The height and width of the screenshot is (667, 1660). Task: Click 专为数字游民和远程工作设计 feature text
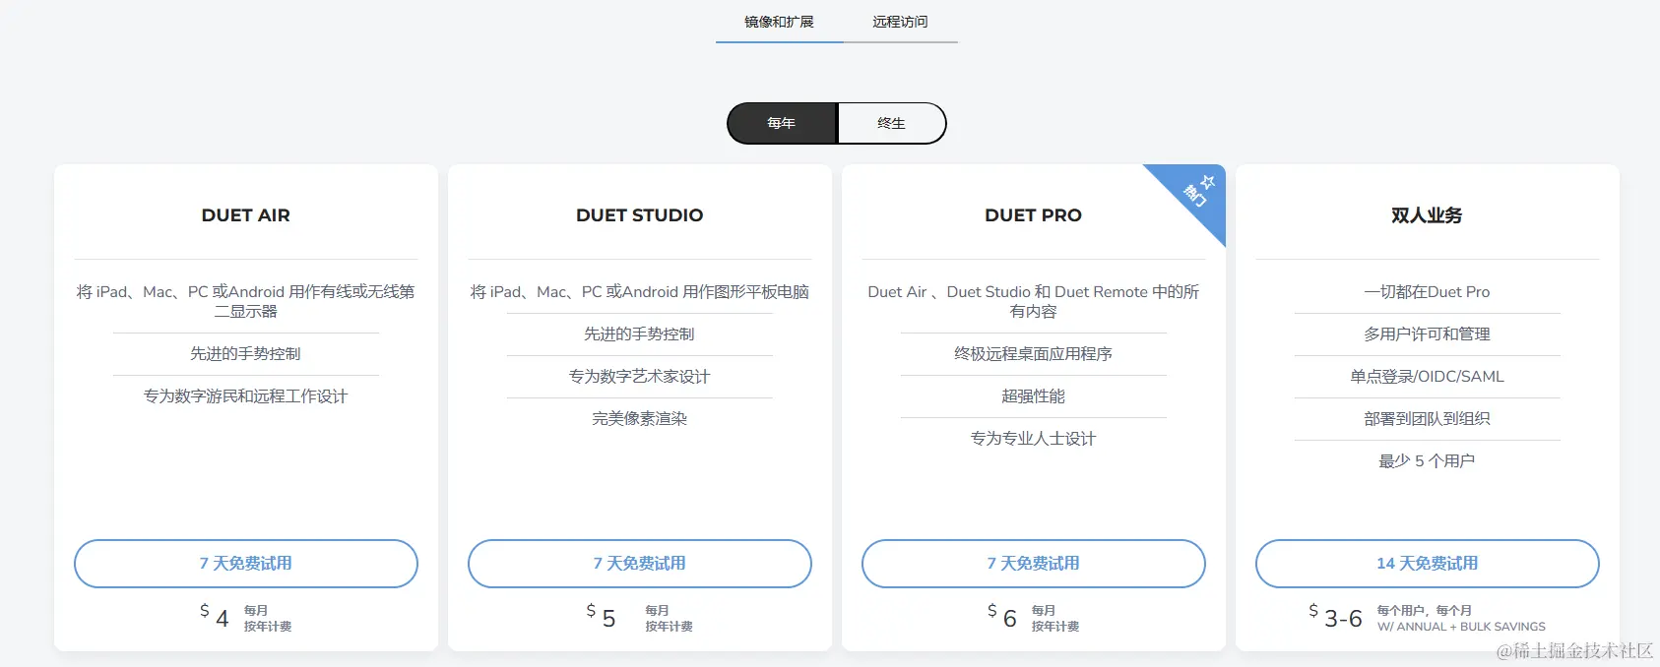246,396
